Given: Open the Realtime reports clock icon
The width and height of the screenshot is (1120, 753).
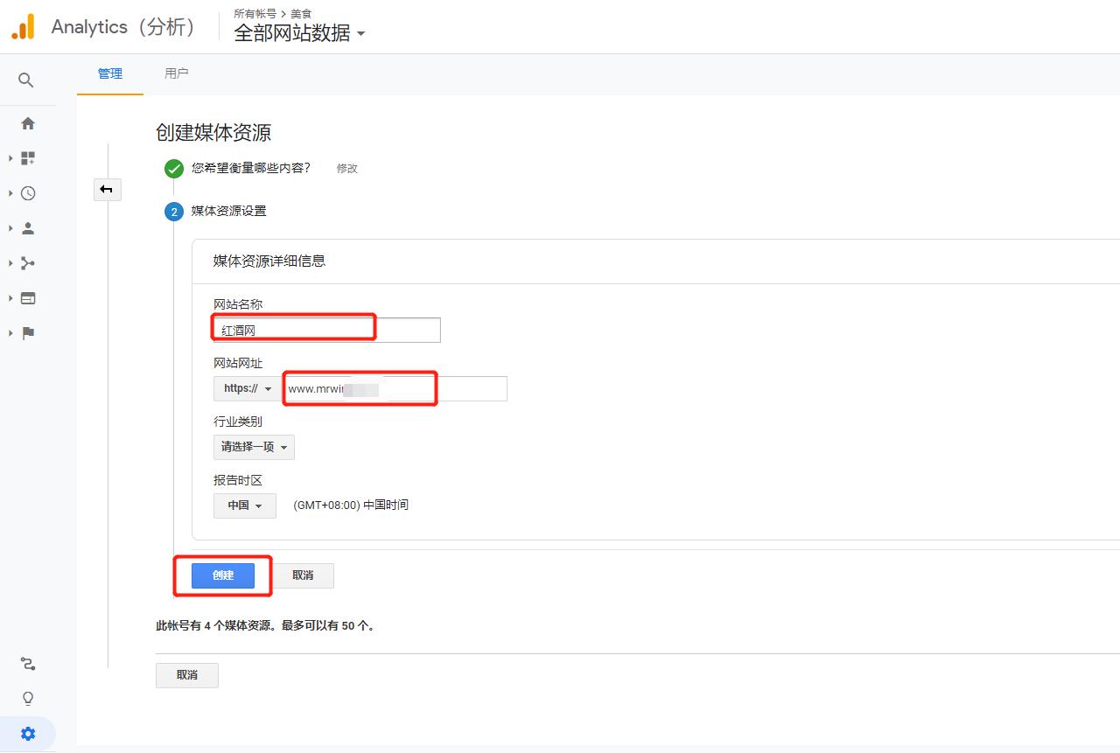Looking at the screenshot, I should (27, 192).
